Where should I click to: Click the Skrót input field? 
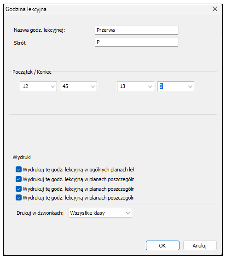coord(136,42)
